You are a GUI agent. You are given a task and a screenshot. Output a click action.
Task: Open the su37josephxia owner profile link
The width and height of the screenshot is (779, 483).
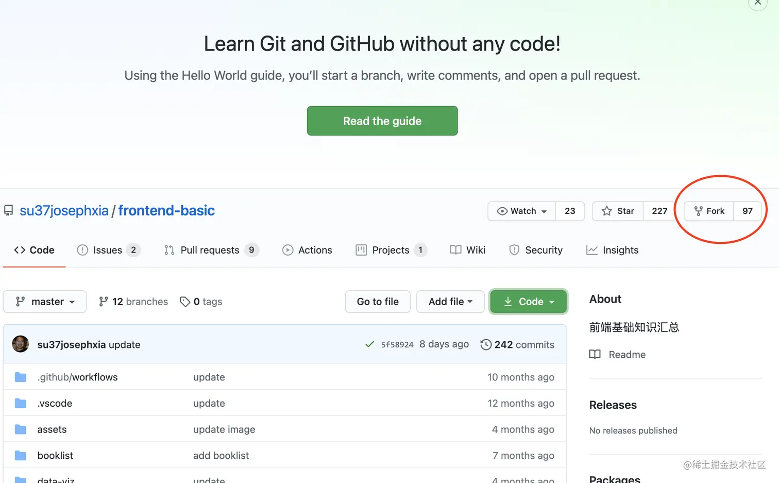[64, 211]
